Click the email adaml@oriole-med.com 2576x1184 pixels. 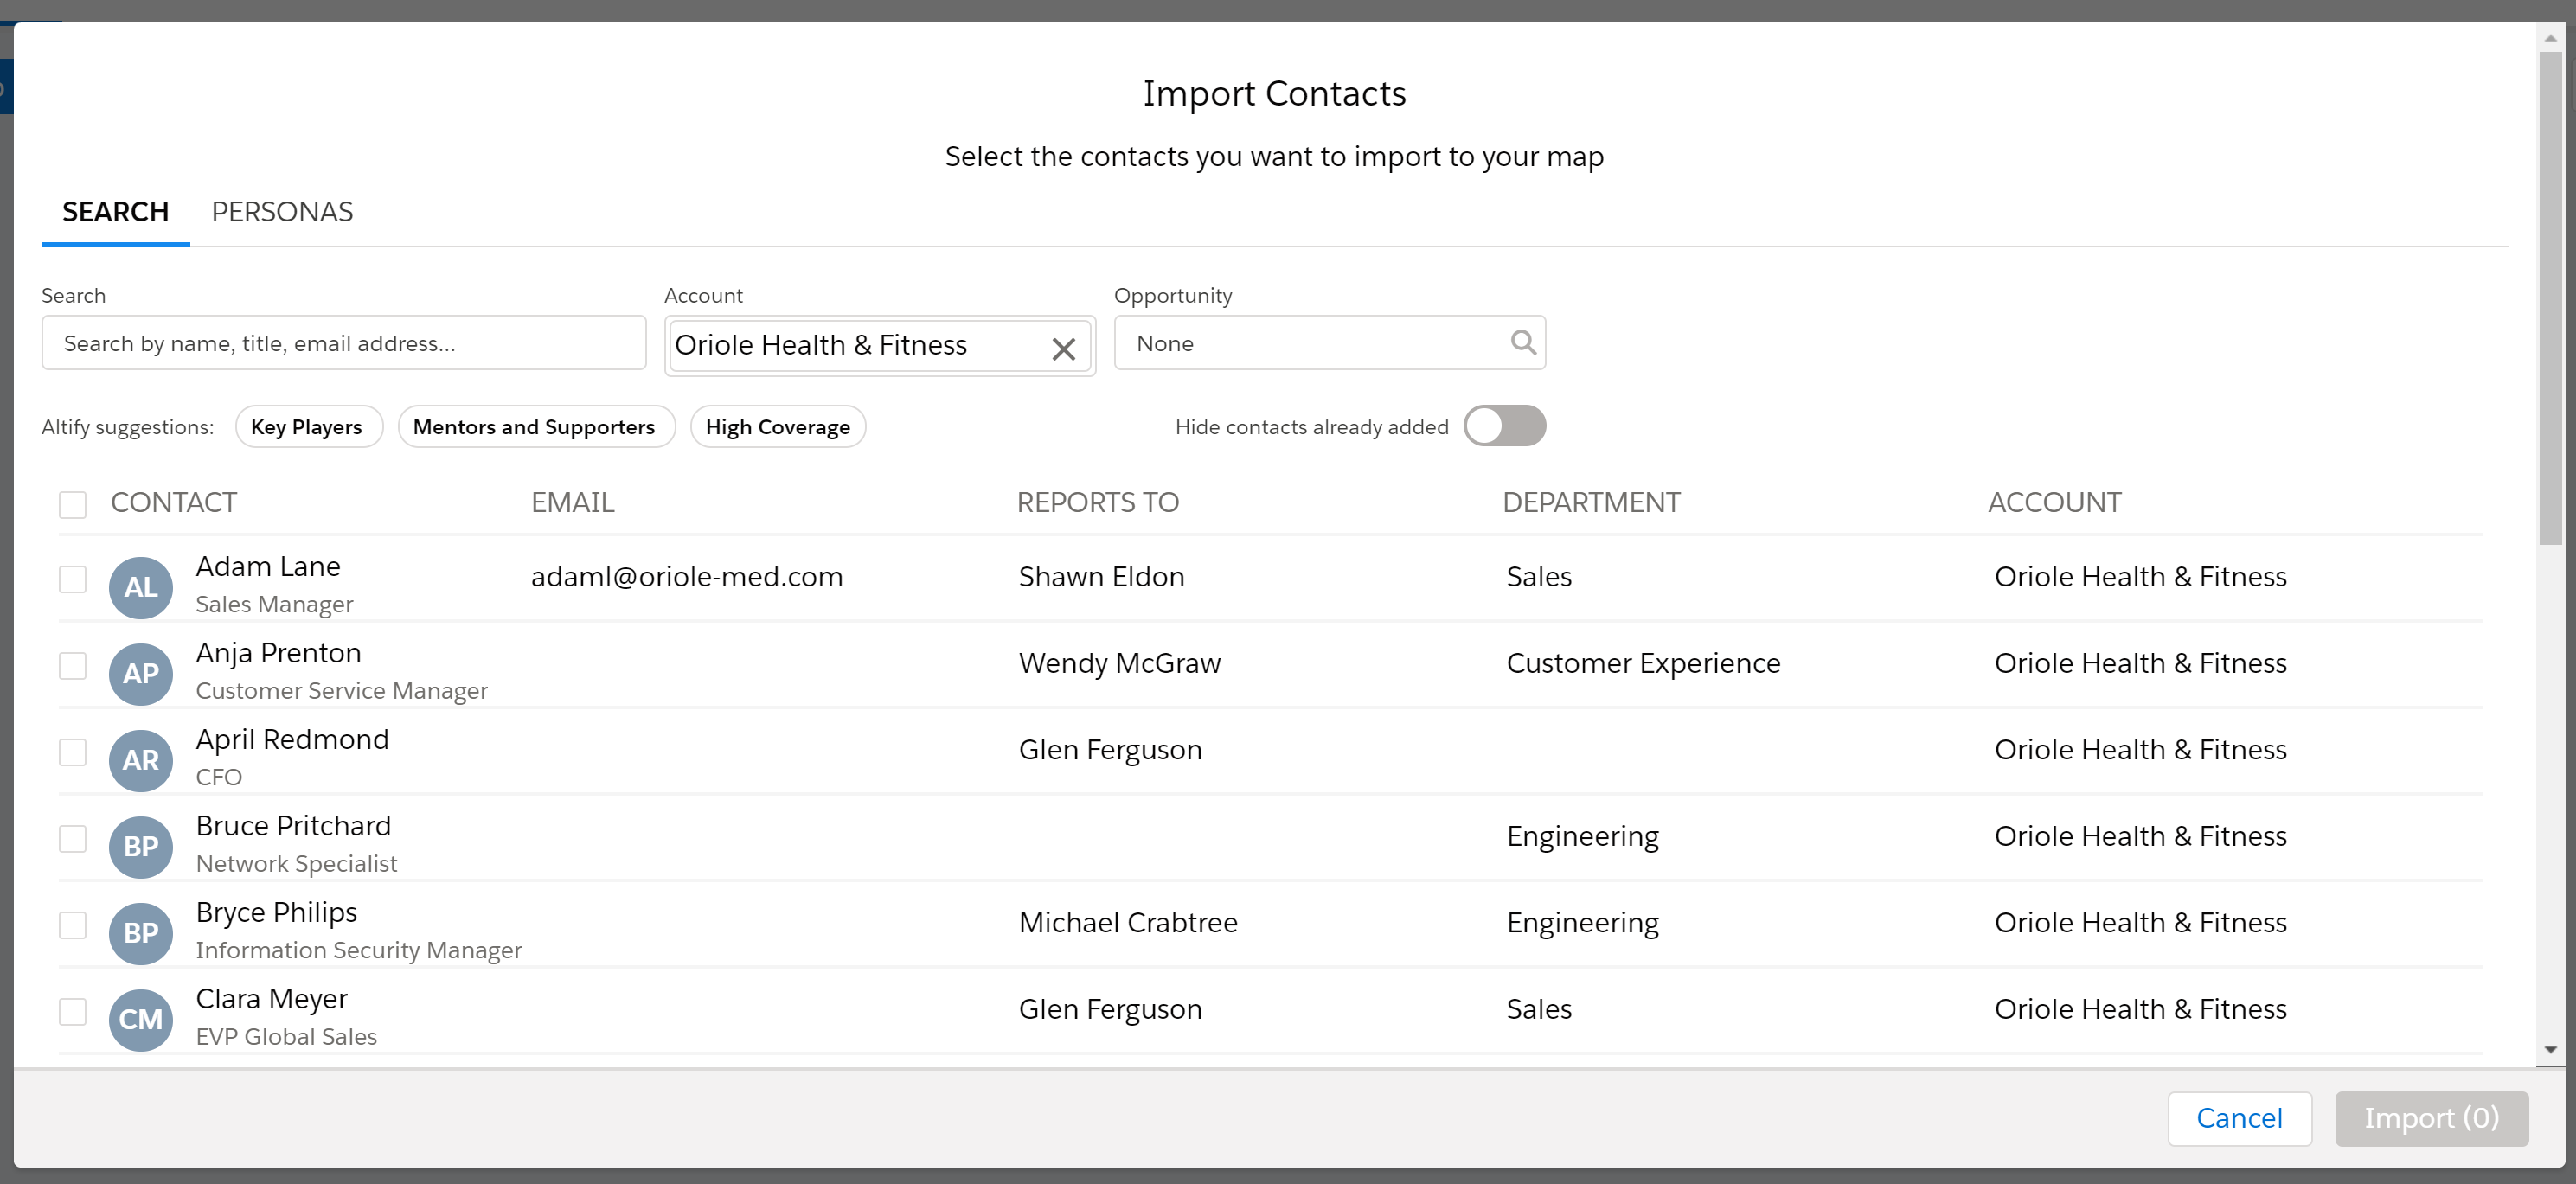687,577
